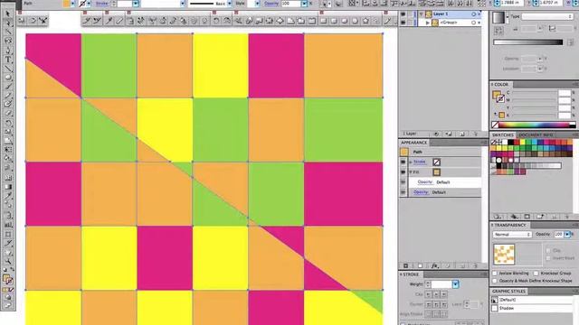Viewport: 579px width, 325px height.
Task: Open Opacity arrow in Transparency panel
Action: pos(567,235)
